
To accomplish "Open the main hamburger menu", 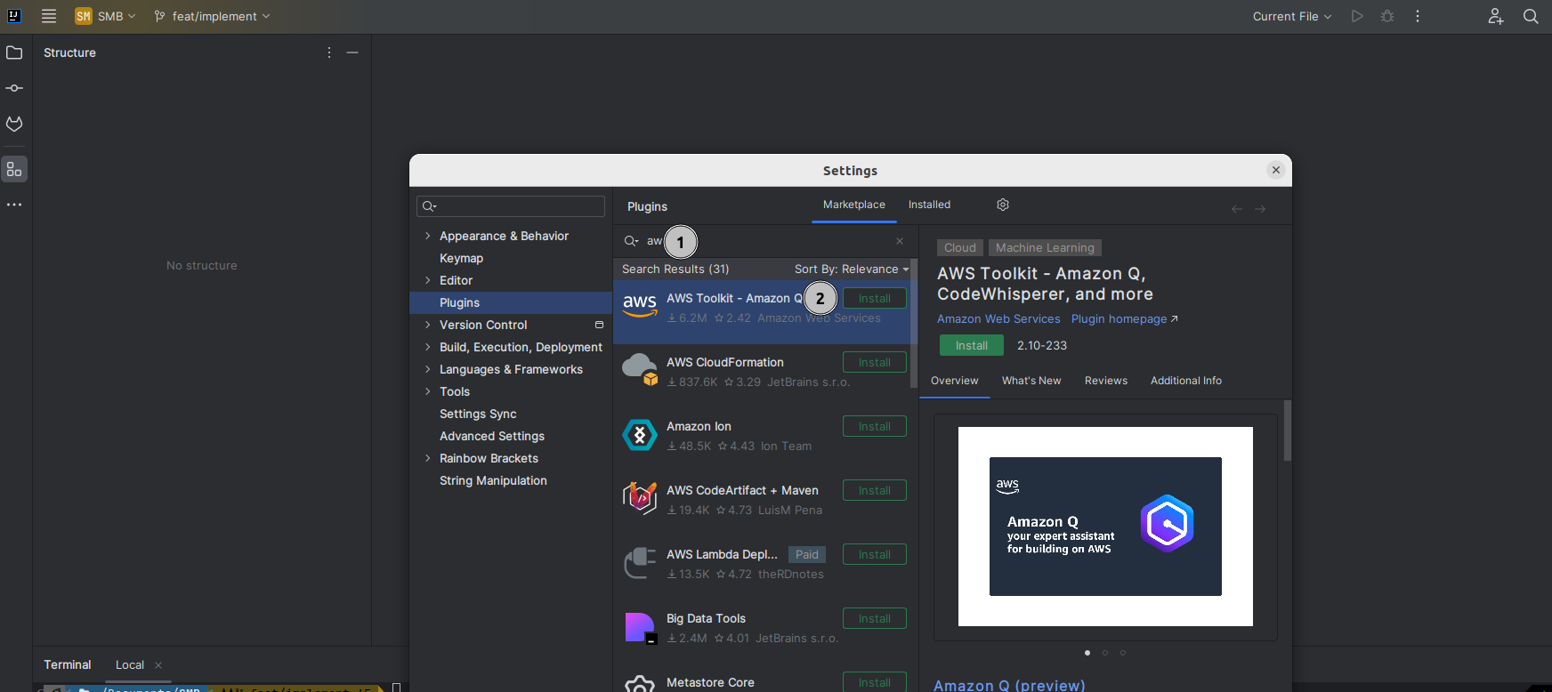I will point(49,16).
